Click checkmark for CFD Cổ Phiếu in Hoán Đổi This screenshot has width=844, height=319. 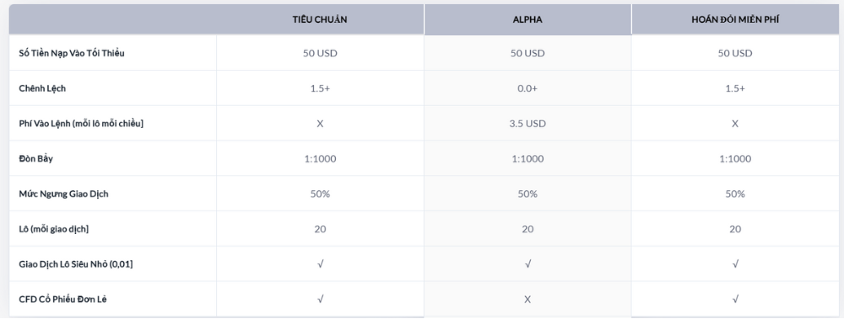point(735,299)
